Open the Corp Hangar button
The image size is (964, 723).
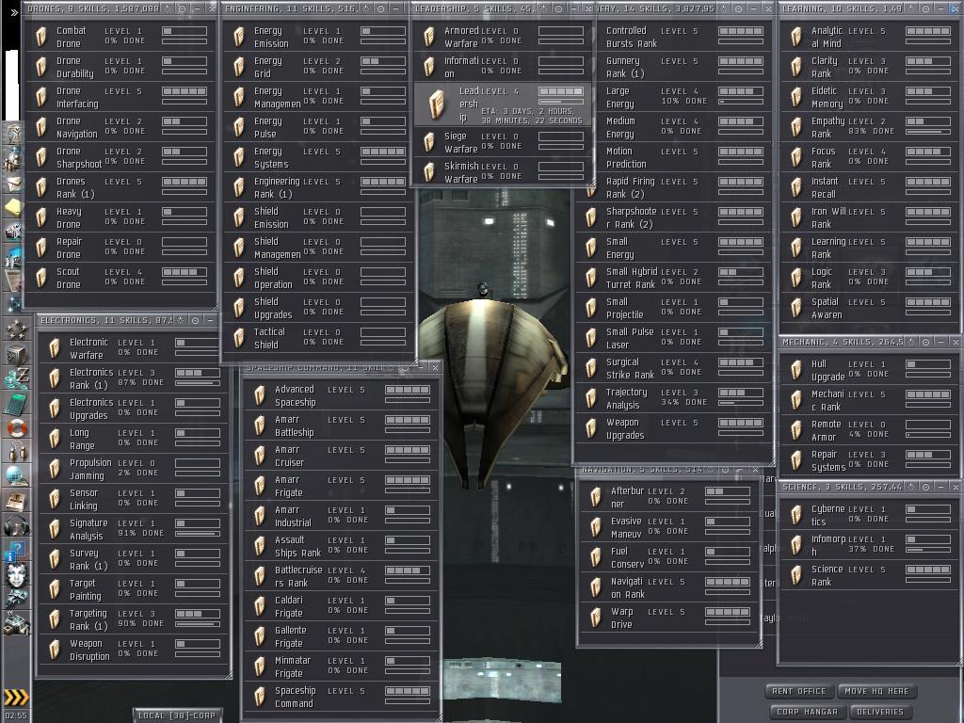[x=807, y=712]
